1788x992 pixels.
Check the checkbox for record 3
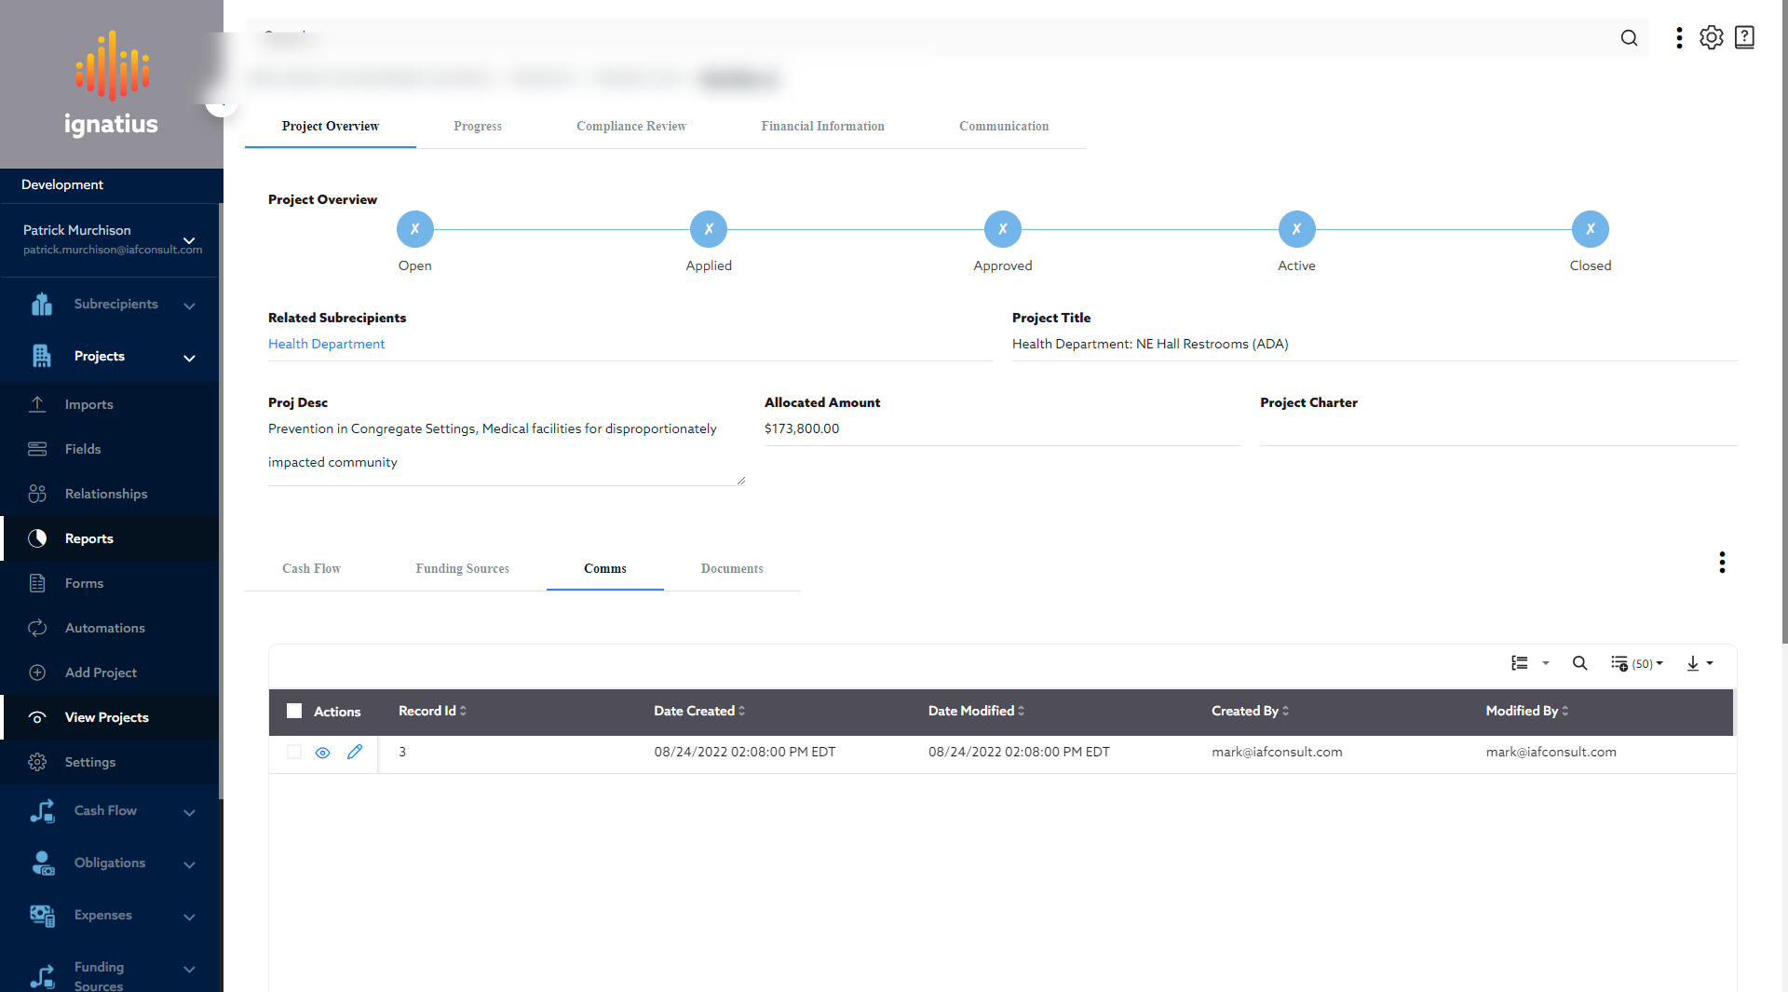point(294,752)
